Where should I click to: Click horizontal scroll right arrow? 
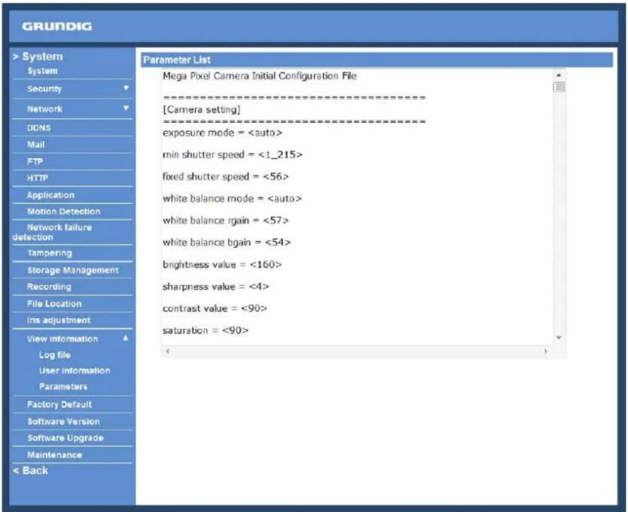click(546, 351)
